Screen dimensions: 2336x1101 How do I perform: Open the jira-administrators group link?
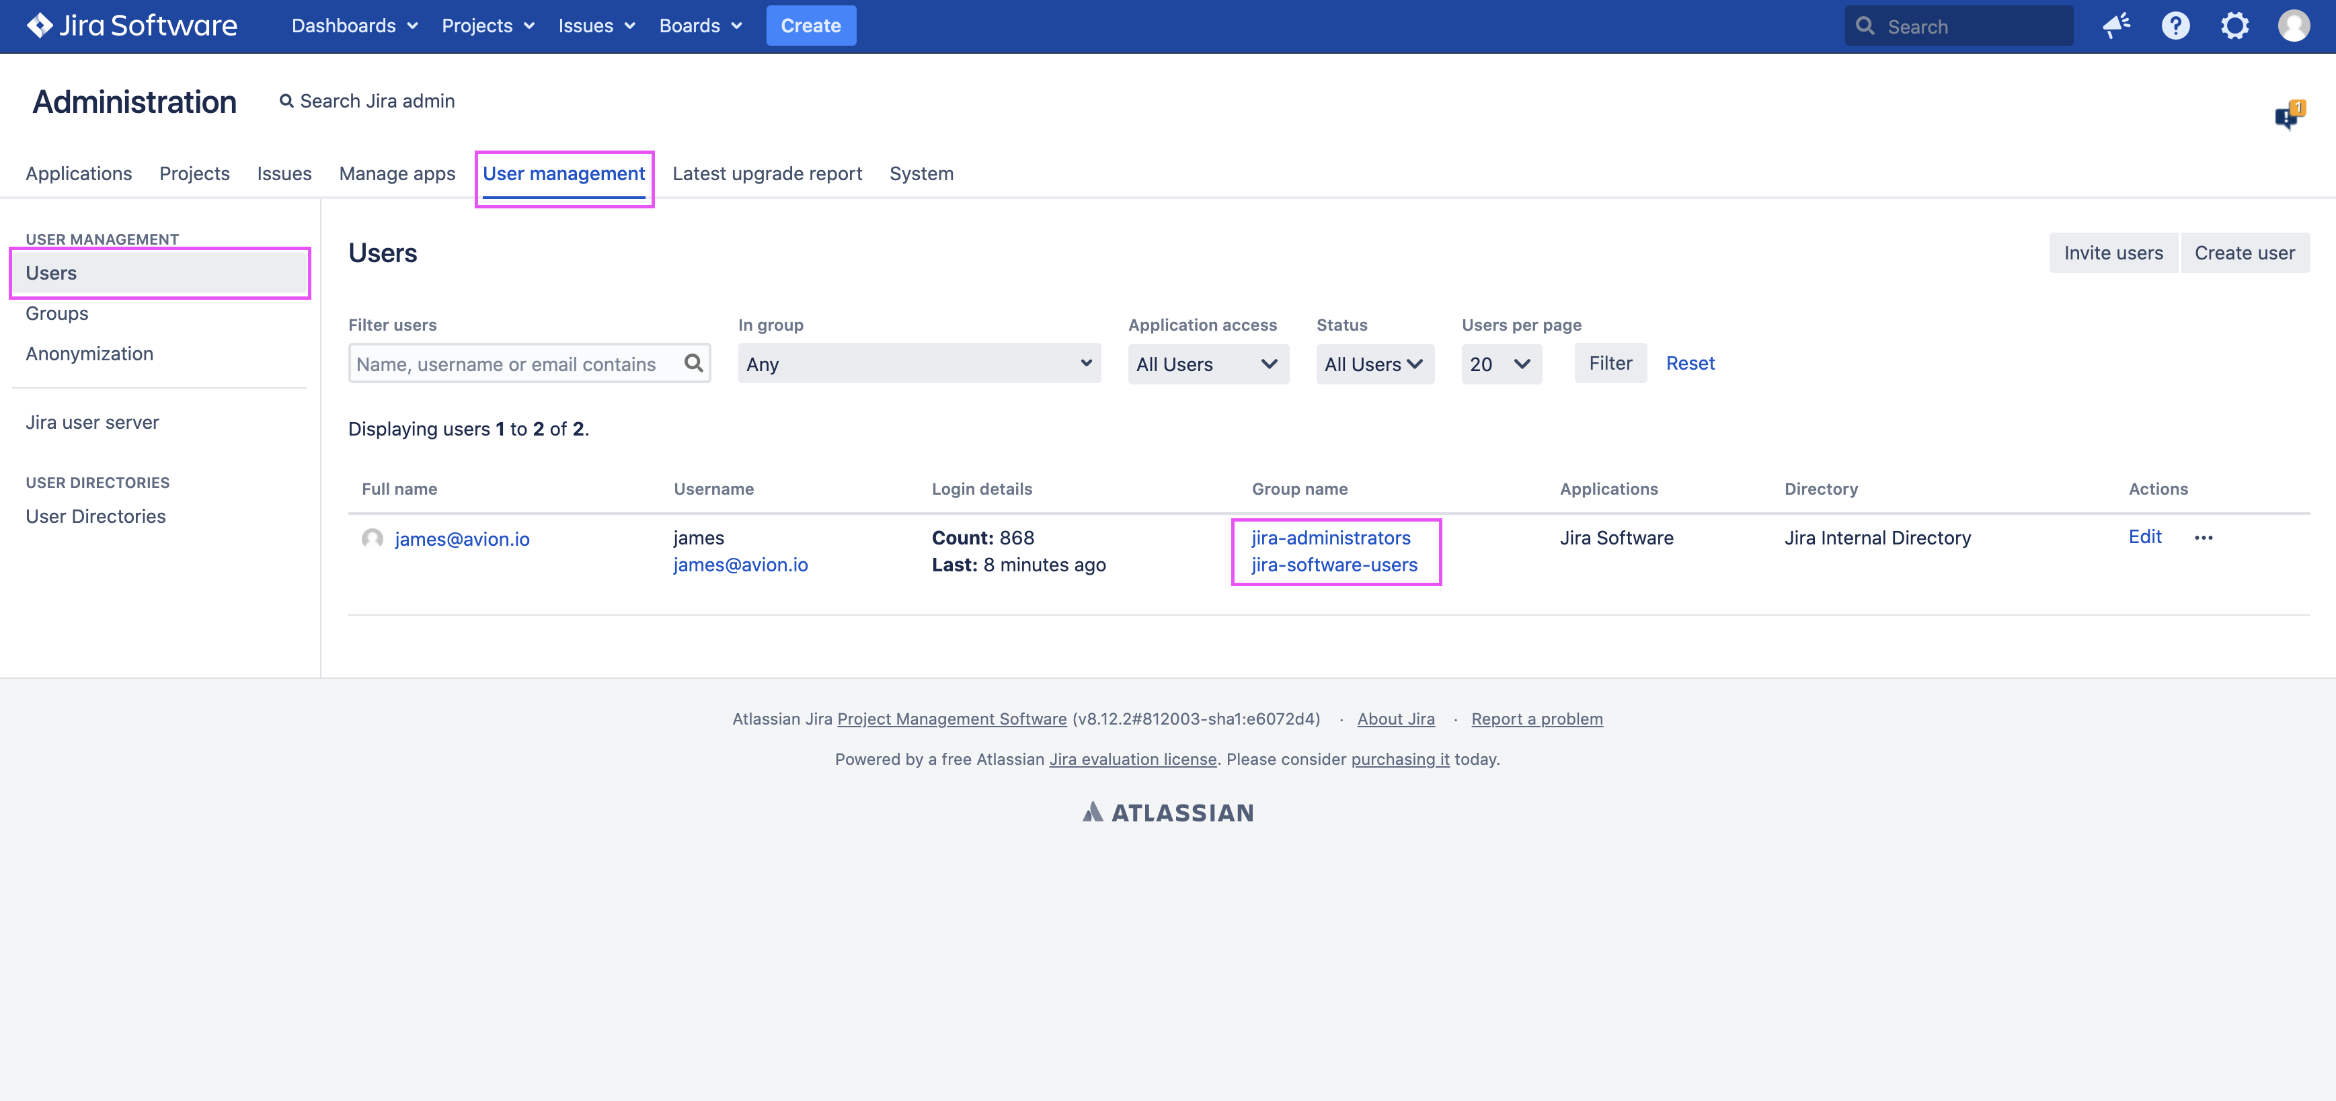point(1330,537)
